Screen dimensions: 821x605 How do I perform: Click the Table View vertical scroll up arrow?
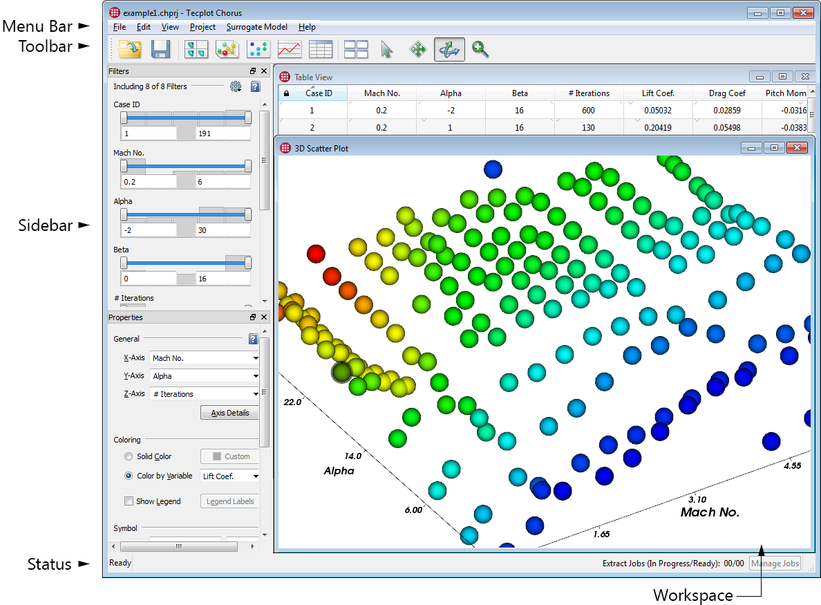coord(812,91)
